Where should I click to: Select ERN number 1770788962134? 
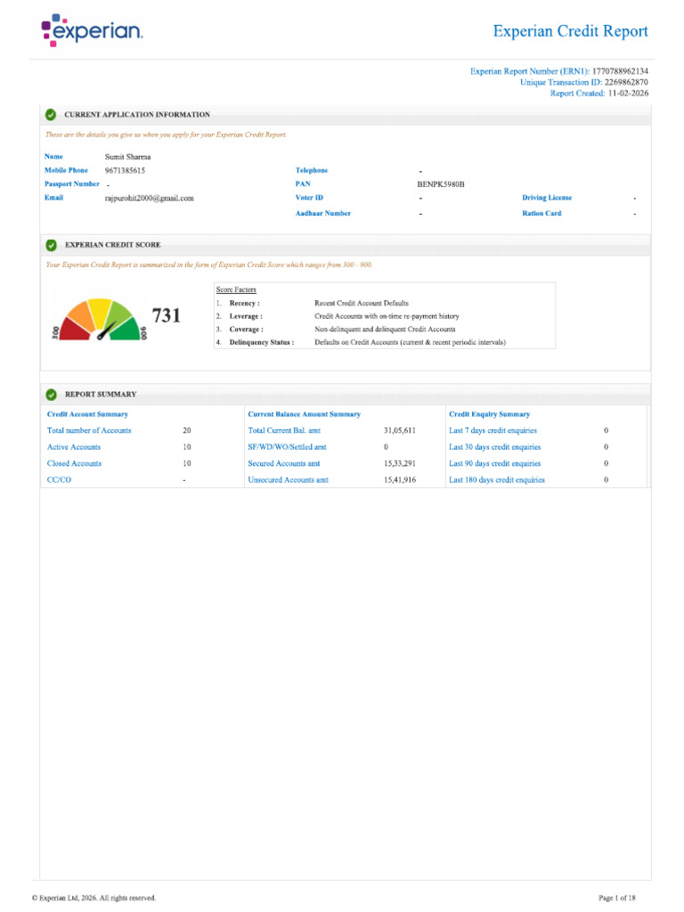pyautogui.click(x=620, y=71)
